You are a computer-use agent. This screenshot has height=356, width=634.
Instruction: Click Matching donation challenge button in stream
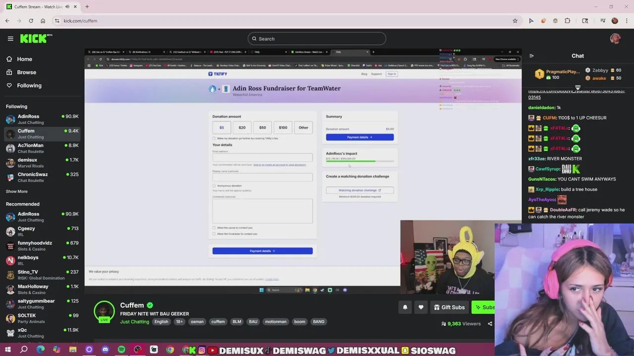coord(360,190)
